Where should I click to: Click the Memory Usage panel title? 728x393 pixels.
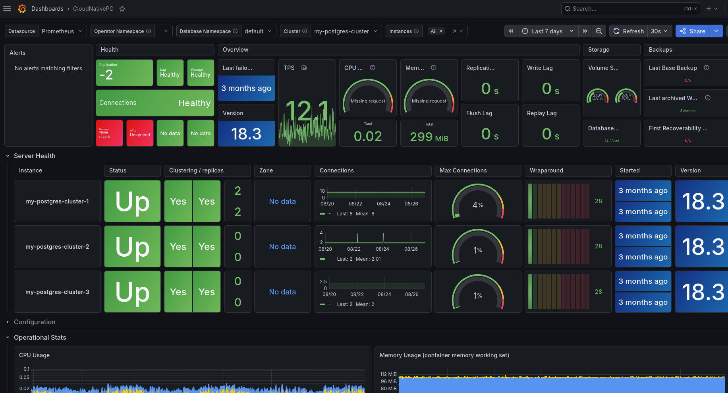[444, 355]
